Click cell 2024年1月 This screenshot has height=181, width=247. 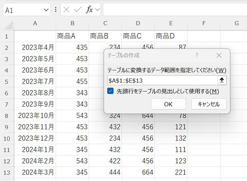[x=35, y=150]
